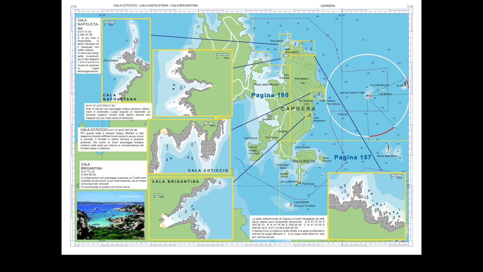Viewport: 483px width, 272px height.
Task: Click the "P.ta Stefano" label
Action: [301, 79]
